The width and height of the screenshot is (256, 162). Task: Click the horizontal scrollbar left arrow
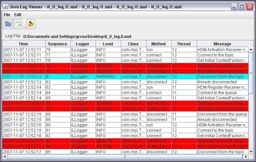(x=5, y=157)
